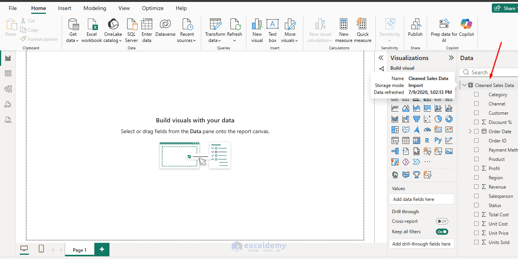518x259 pixels.
Task: Open the Power Apps visual
Action: click(x=406, y=162)
